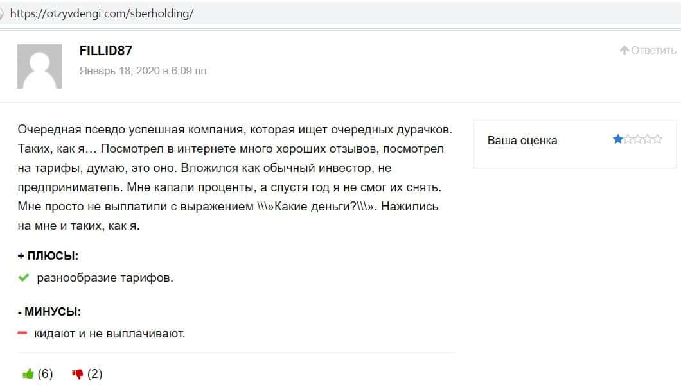Click the green checkmark beside разнообразие тарифов

coord(24,278)
